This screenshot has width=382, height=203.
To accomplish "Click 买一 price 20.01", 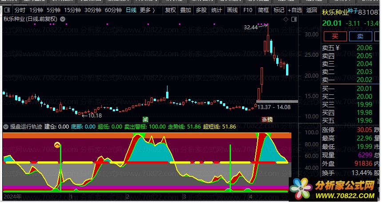I will pyautogui.click(x=364, y=89).
